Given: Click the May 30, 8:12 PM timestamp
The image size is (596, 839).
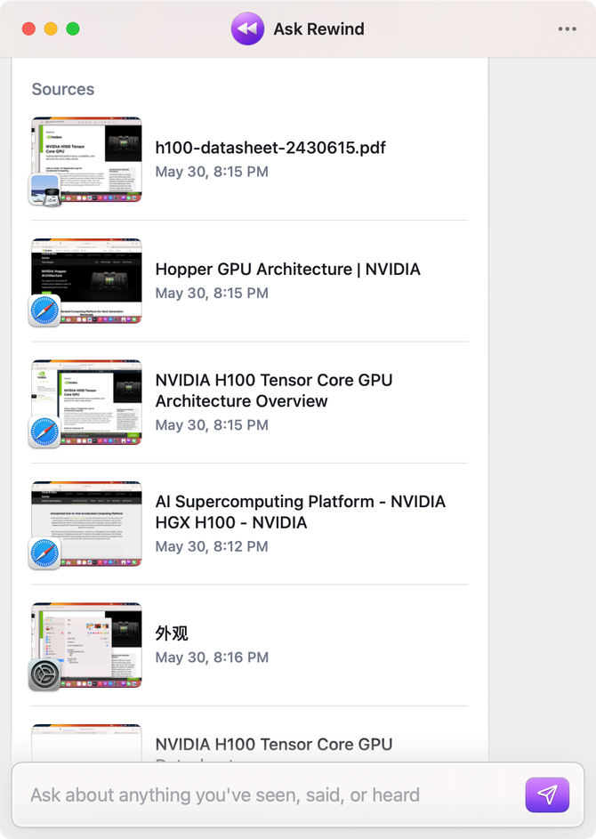Looking at the screenshot, I should click(212, 546).
